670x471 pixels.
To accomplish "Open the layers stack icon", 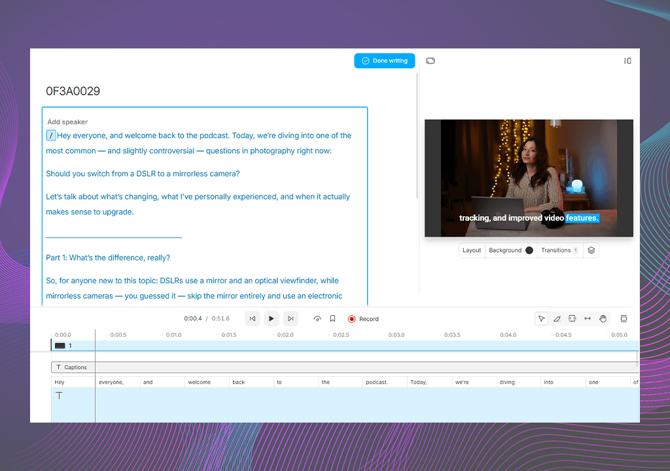I will pos(591,250).
